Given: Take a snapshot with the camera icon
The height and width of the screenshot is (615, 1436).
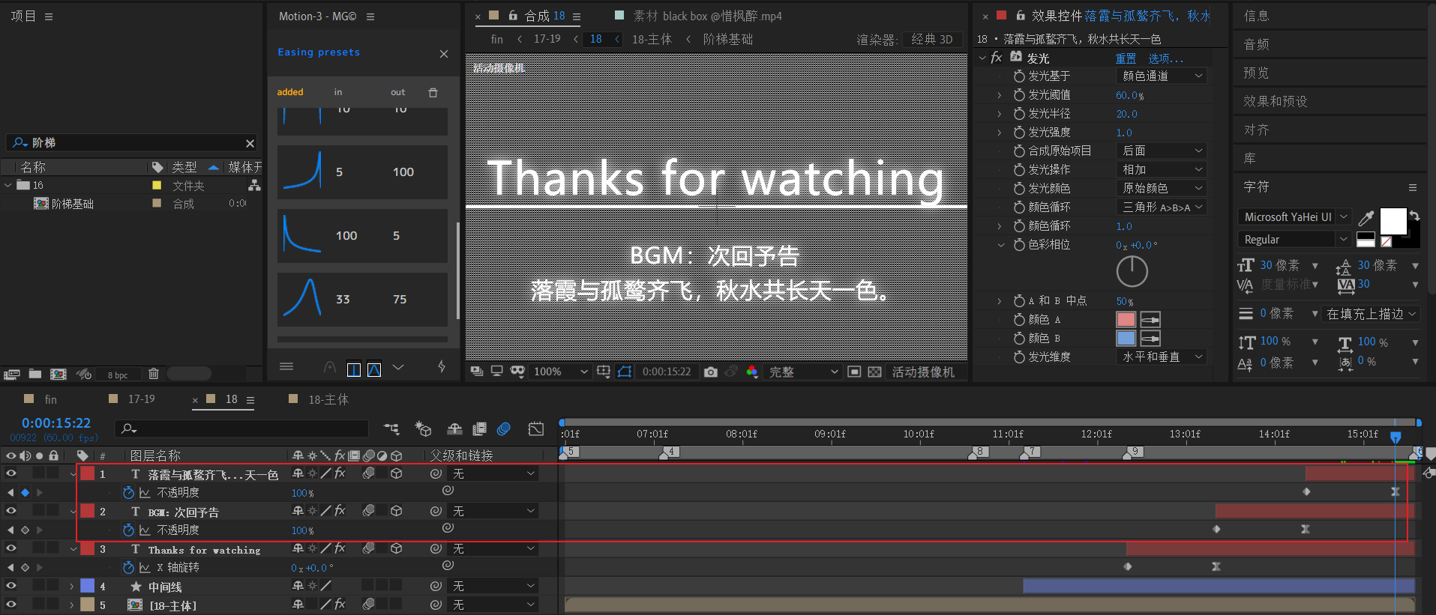Looking at the screenshot, I should [711, 372].
